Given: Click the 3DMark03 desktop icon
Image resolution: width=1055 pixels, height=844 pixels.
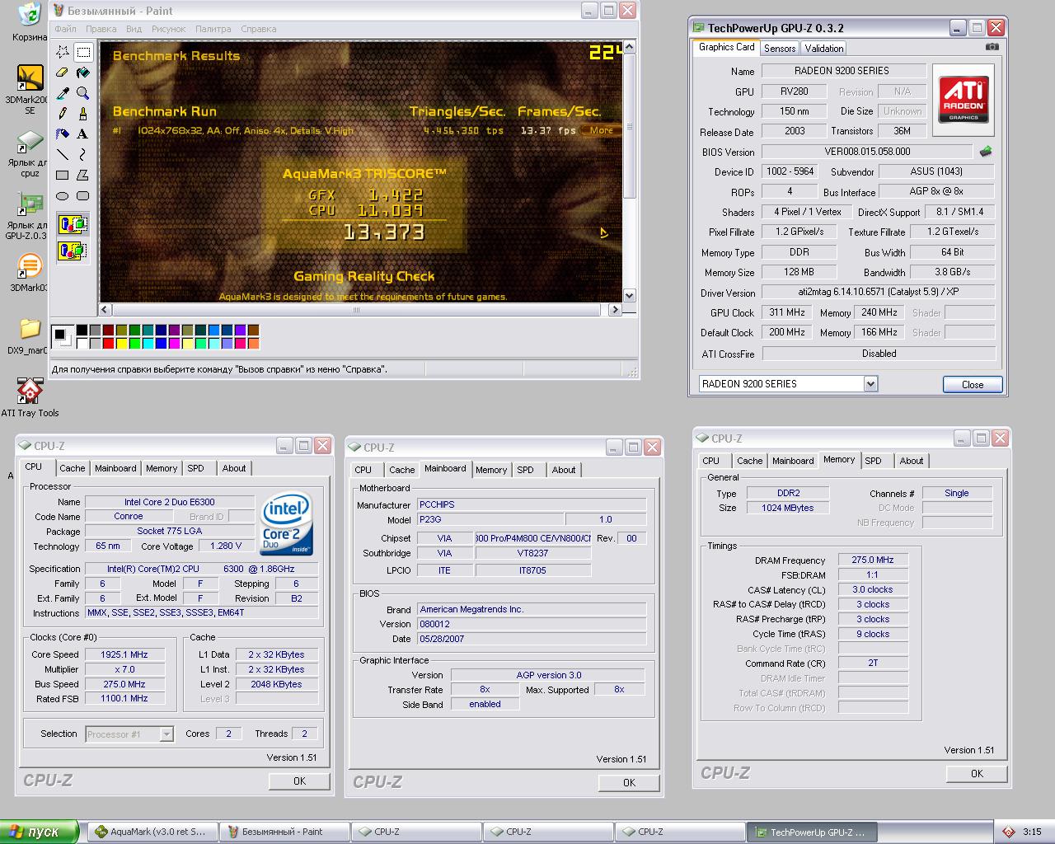Looking at the screenshot, I should pyautogui.click(x=30, y=274).
